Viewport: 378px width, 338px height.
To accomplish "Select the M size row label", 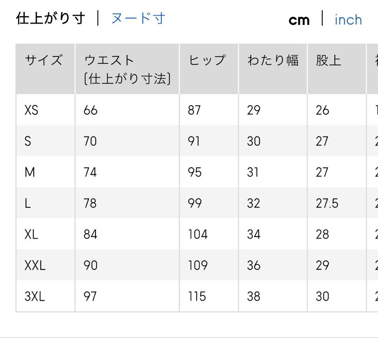I will (x=30, y=172).
